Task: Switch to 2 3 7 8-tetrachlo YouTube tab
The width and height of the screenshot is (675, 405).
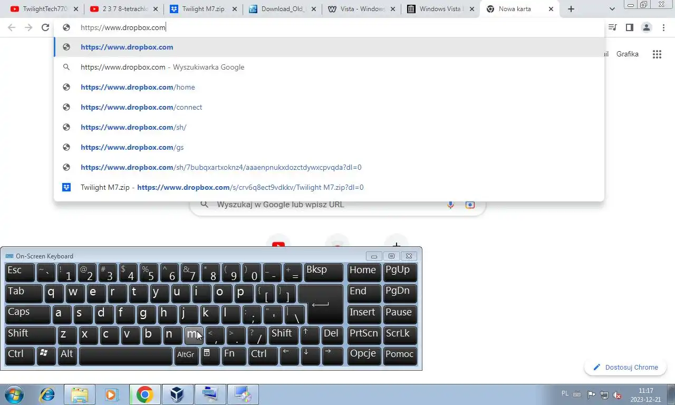Action: tap(123, 9)
